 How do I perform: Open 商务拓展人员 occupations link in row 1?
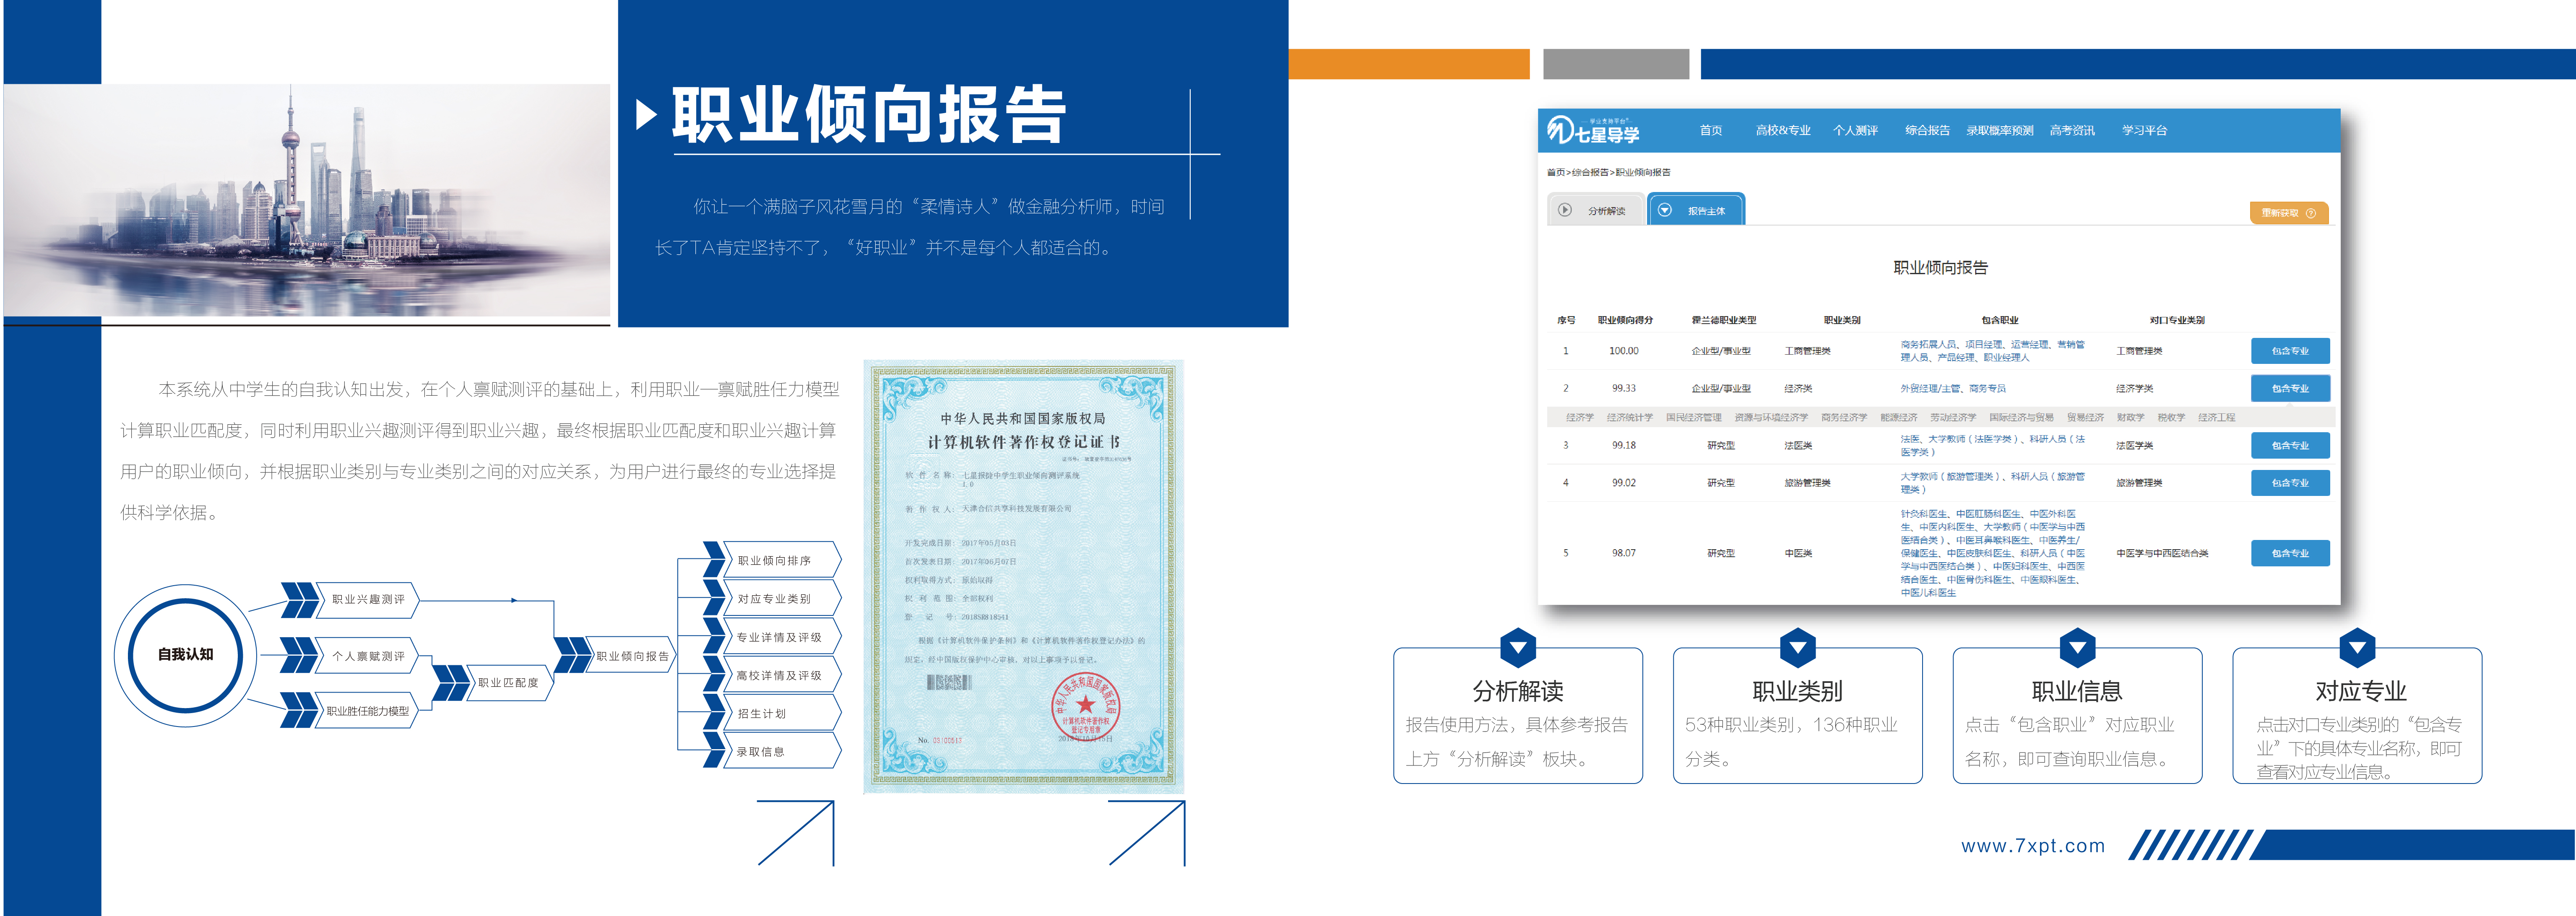[1992, 351]
